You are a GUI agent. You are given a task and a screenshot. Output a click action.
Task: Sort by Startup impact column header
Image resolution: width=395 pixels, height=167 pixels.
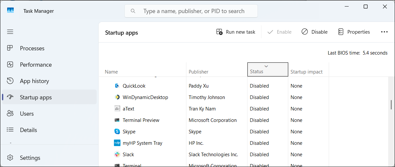point(308,69)
